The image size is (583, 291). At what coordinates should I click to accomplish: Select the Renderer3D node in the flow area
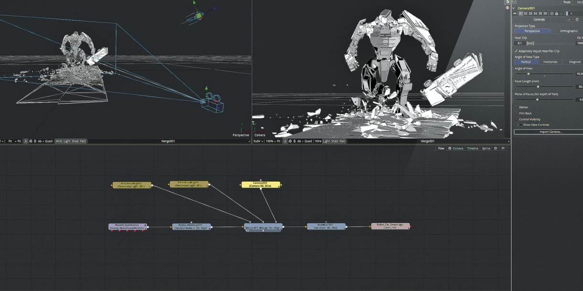pyautogui.click(x=325, y=227)
